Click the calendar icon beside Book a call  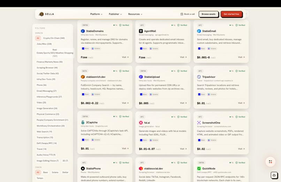182,14
